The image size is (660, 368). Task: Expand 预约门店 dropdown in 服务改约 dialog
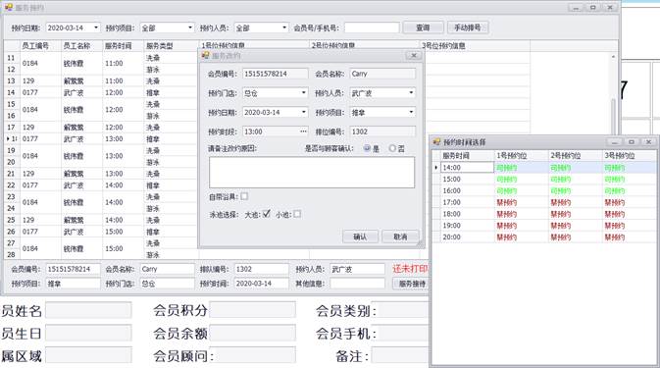(303, 92)
